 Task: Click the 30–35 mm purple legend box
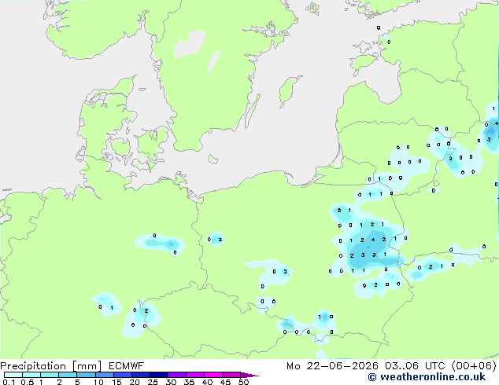pyautogui.click(x=177, y=375)
